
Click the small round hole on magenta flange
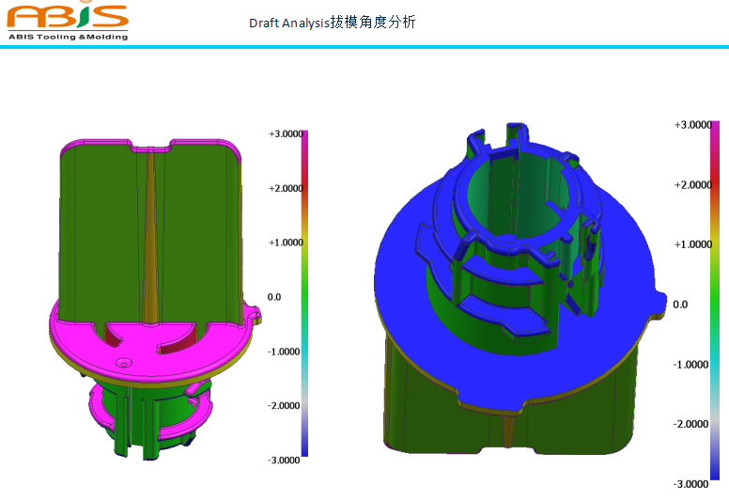(120, 362)
